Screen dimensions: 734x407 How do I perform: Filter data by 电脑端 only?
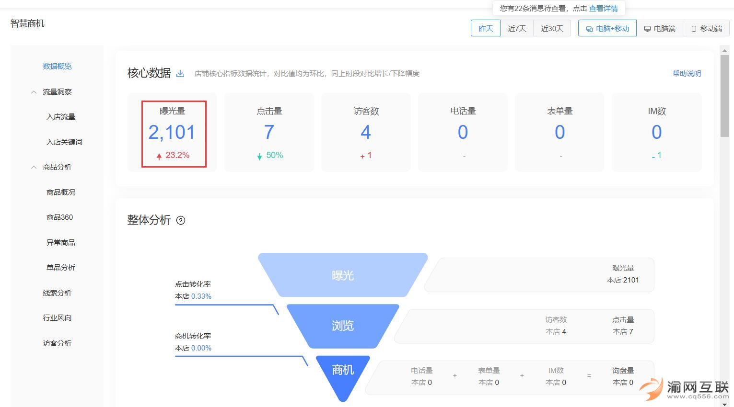pyautogui.click(x=660, y=28)
